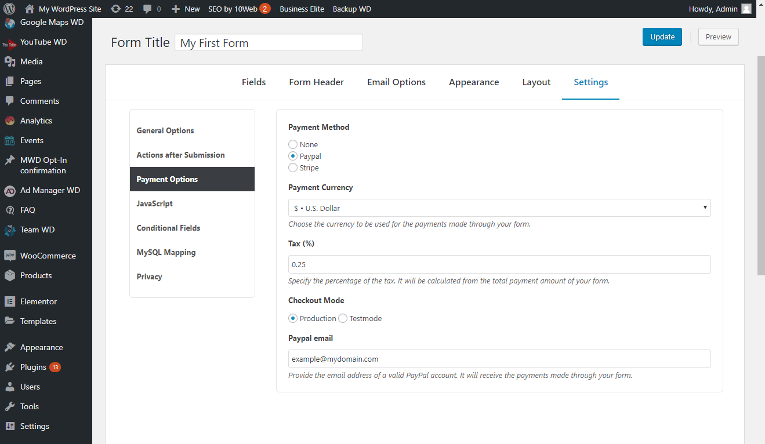Screen dimensions: 765x444
Task: Click the Update button
Action: coord(662,37)
